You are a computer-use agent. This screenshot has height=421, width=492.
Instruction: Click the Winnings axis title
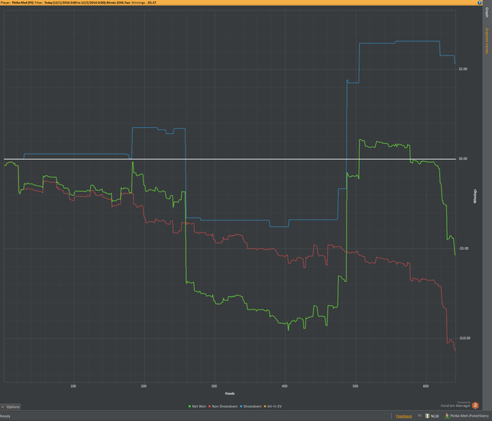pyautogui.click(x=474, y=196)
